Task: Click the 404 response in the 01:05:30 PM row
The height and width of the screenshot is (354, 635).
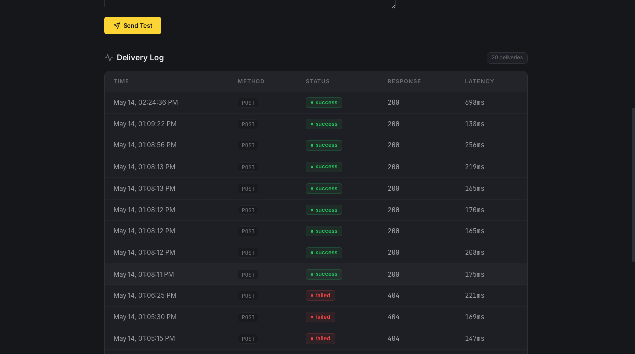Action: [394, 317]
